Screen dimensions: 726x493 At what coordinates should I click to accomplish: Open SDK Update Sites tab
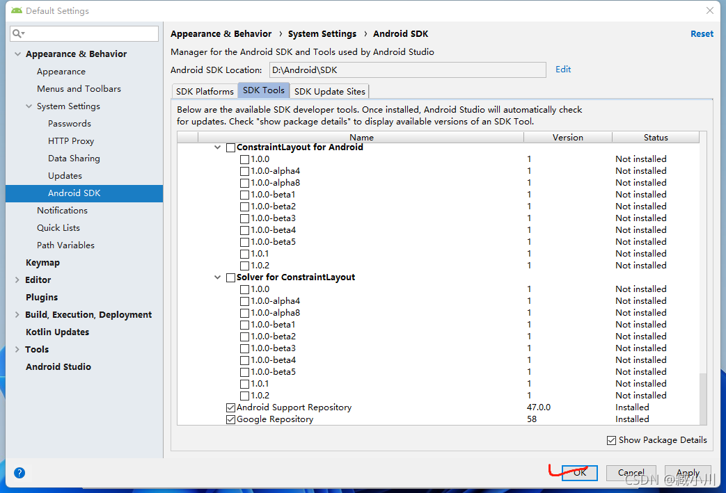point(329,91)
